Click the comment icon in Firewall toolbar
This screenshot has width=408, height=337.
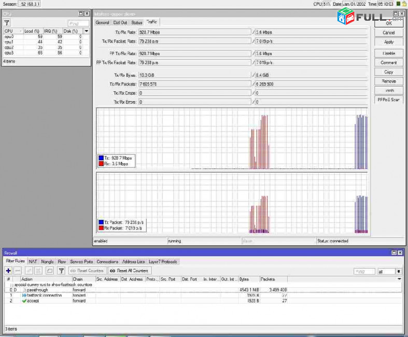[50, 271]
